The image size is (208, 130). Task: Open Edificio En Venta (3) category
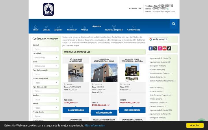tap(158, 77)
